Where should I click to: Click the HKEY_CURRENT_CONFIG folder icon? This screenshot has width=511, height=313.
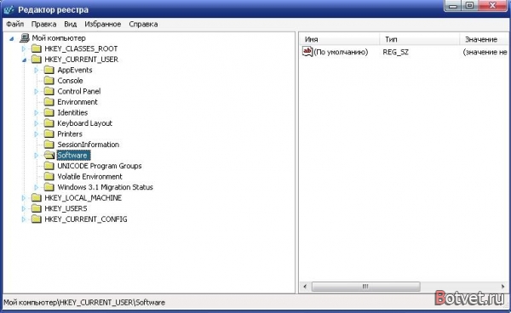pos(36,219)
